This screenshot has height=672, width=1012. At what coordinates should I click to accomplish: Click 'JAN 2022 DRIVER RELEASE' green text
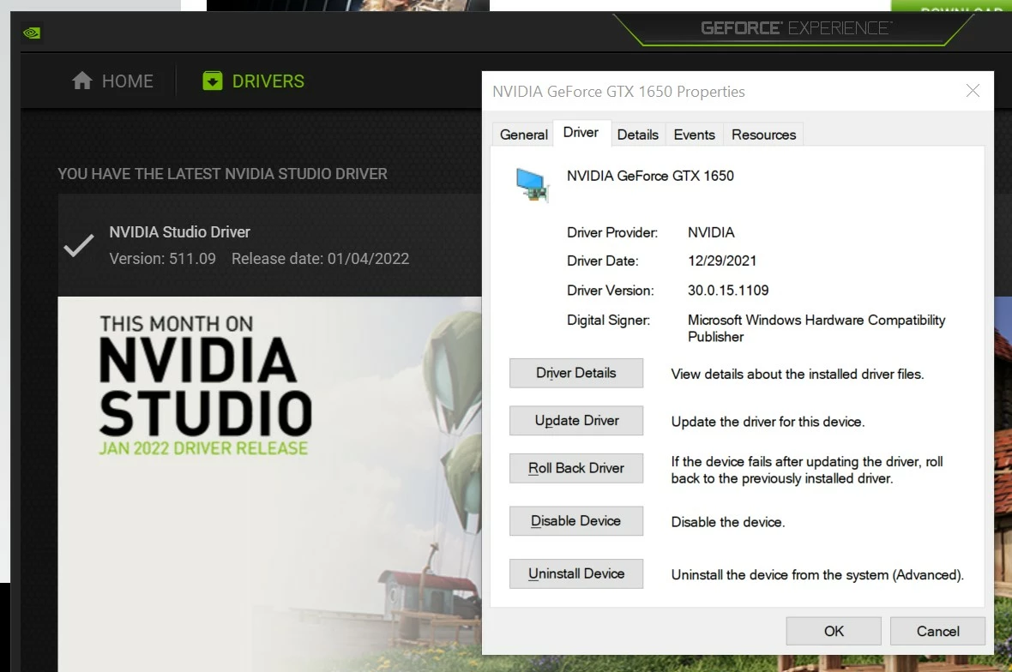pyautogui.click(x=203, y=448)
